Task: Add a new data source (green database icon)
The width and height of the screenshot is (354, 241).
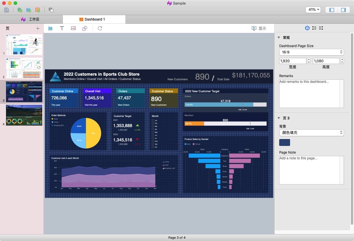Action: tap(20, 10)
